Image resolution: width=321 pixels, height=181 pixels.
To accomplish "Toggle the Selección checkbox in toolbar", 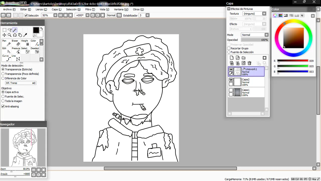I will point(26,16).
